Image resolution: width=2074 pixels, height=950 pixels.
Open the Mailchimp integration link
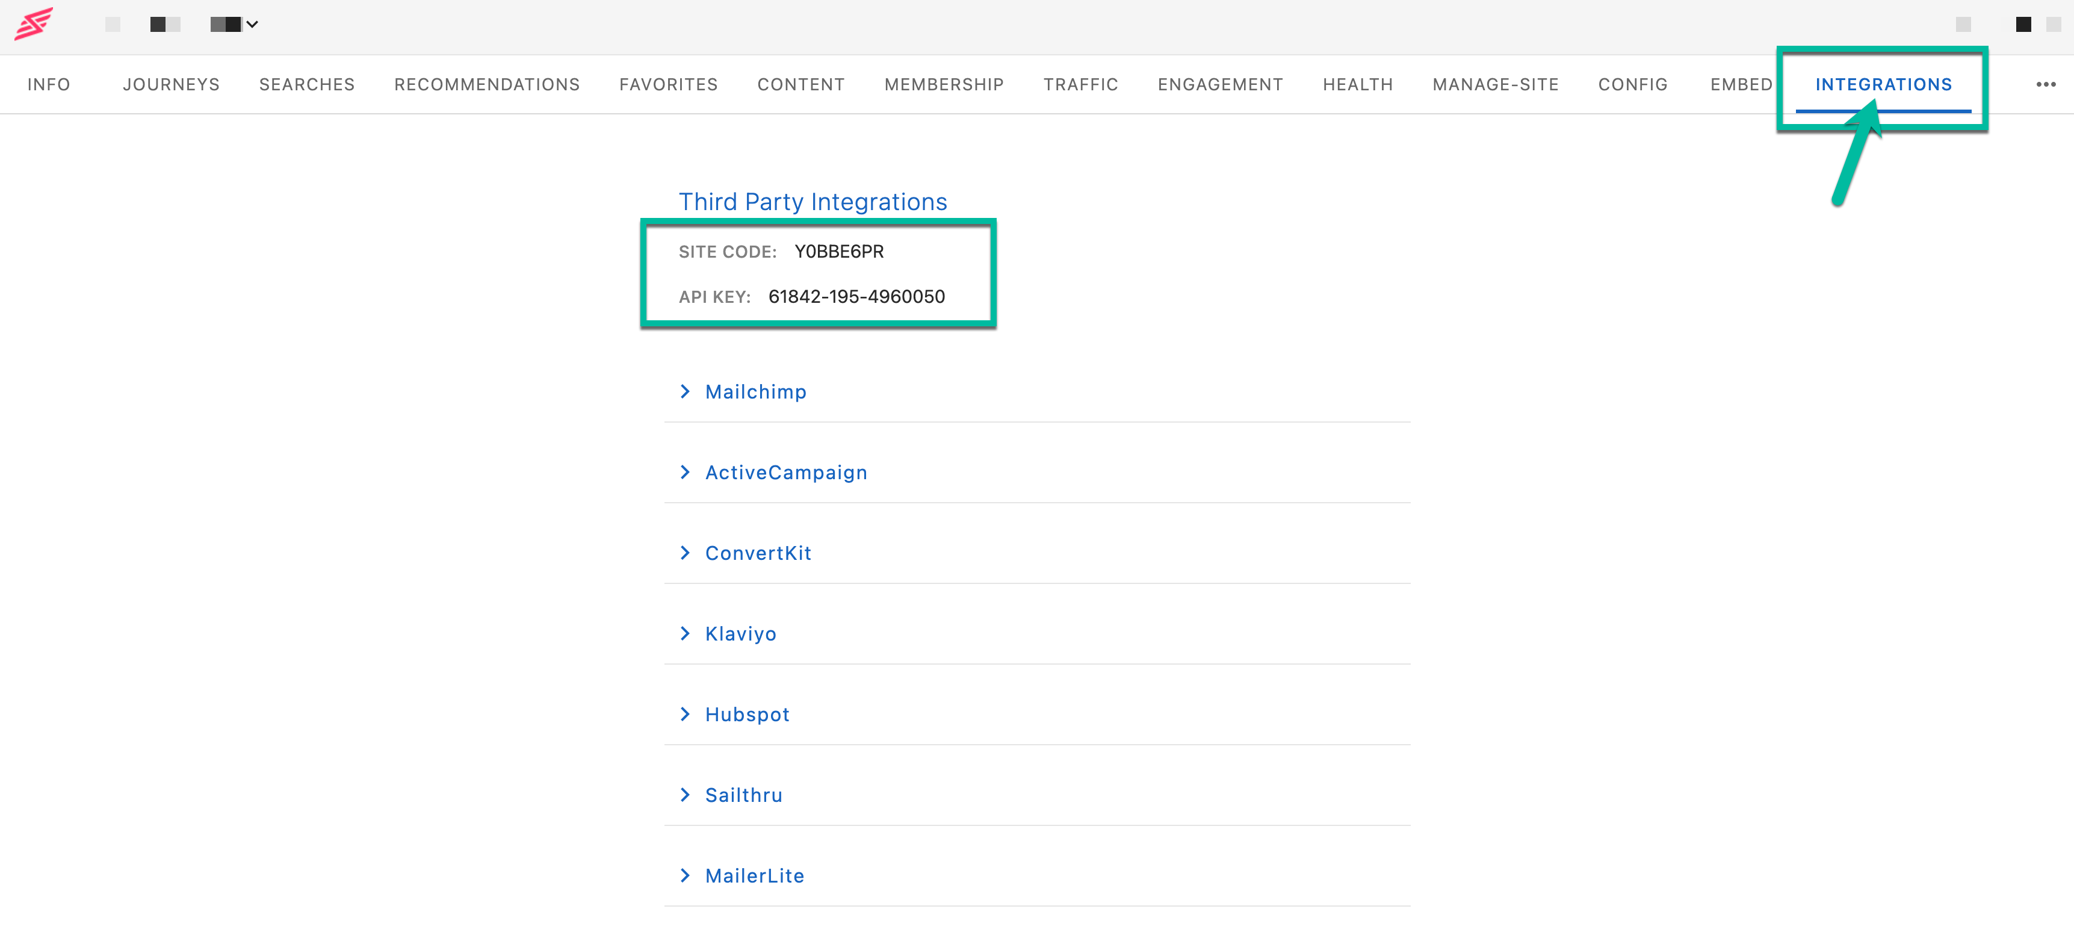(x=755, y=392)
